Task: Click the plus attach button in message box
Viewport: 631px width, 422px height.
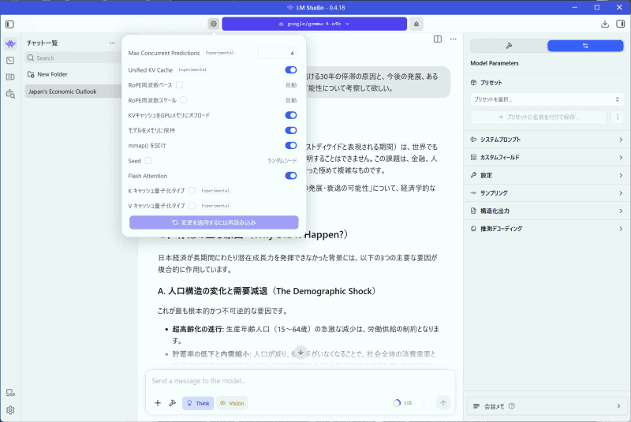Action: pyautogui.click(x=158, y=403)
